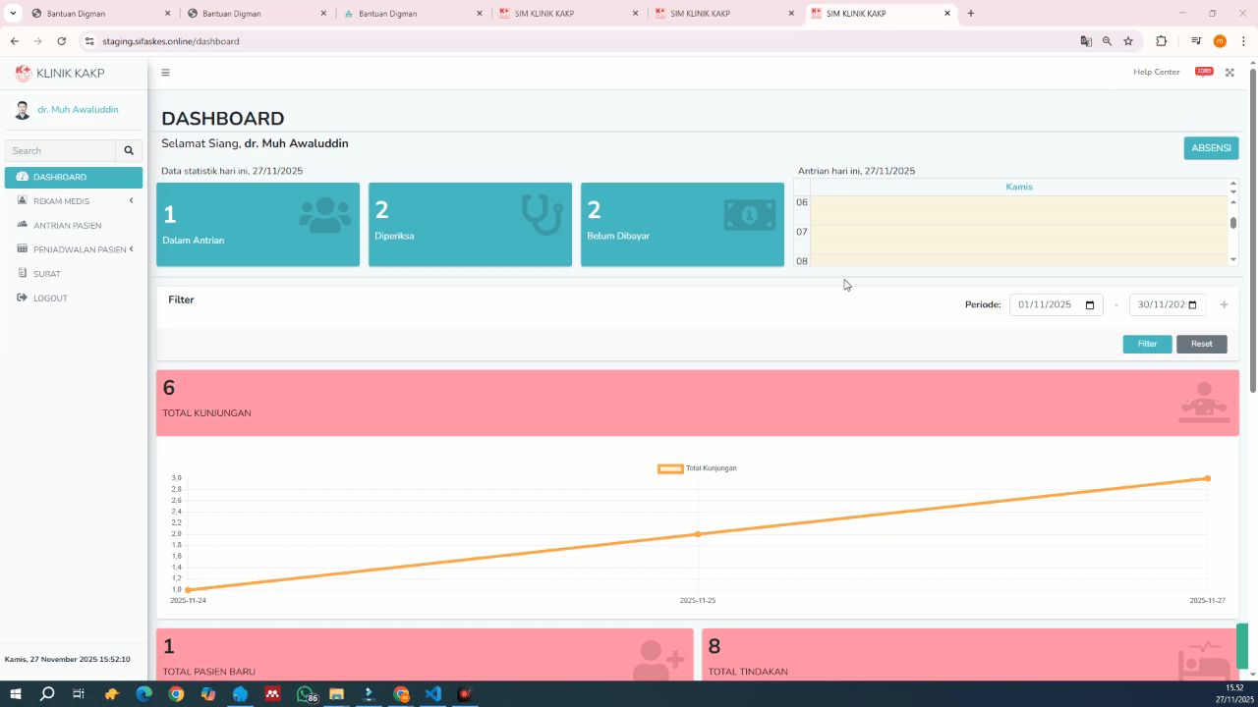1258x707 pixels.
Task: Click the sidebar Search input field
Action: pyautogui.click(x=61, y=150)
